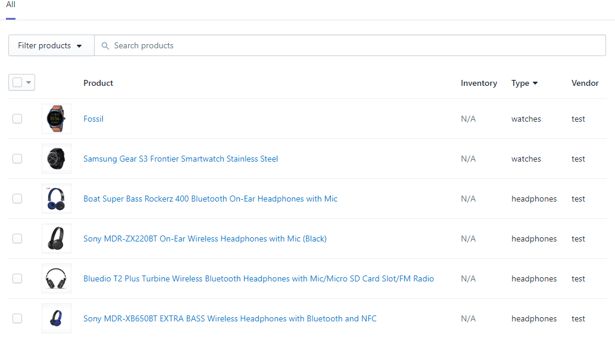Open the Samsung Gear S3 thumbnail
Viewport: 615px width, 350px height.
(57, 159)
